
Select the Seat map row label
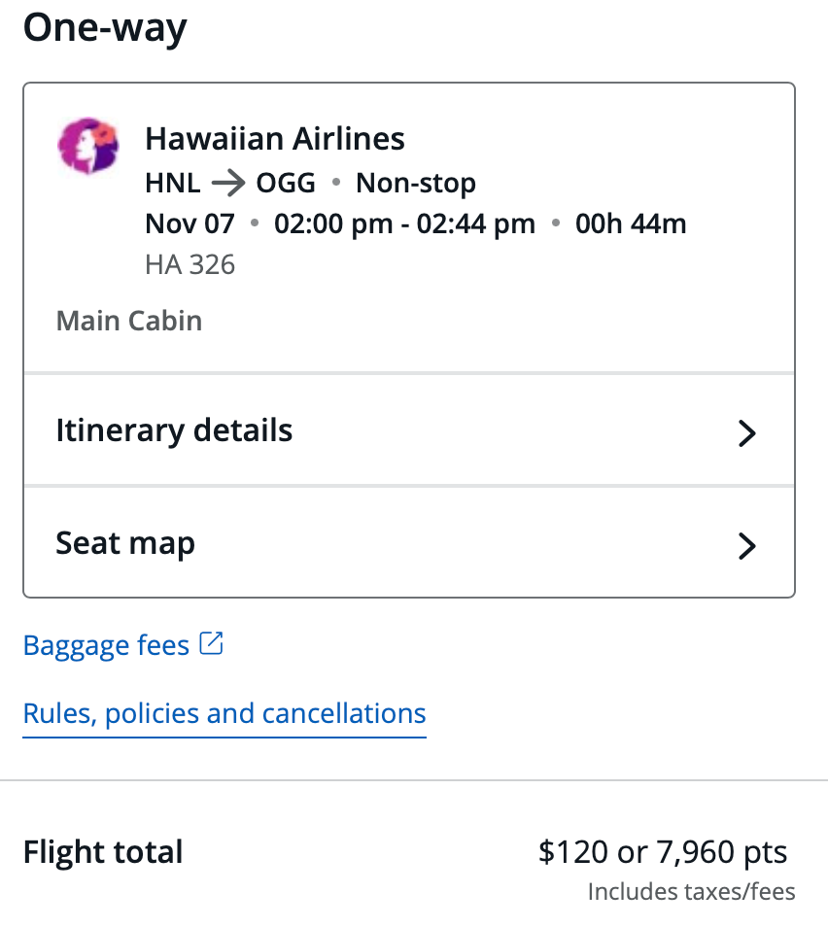coord(125,543)
